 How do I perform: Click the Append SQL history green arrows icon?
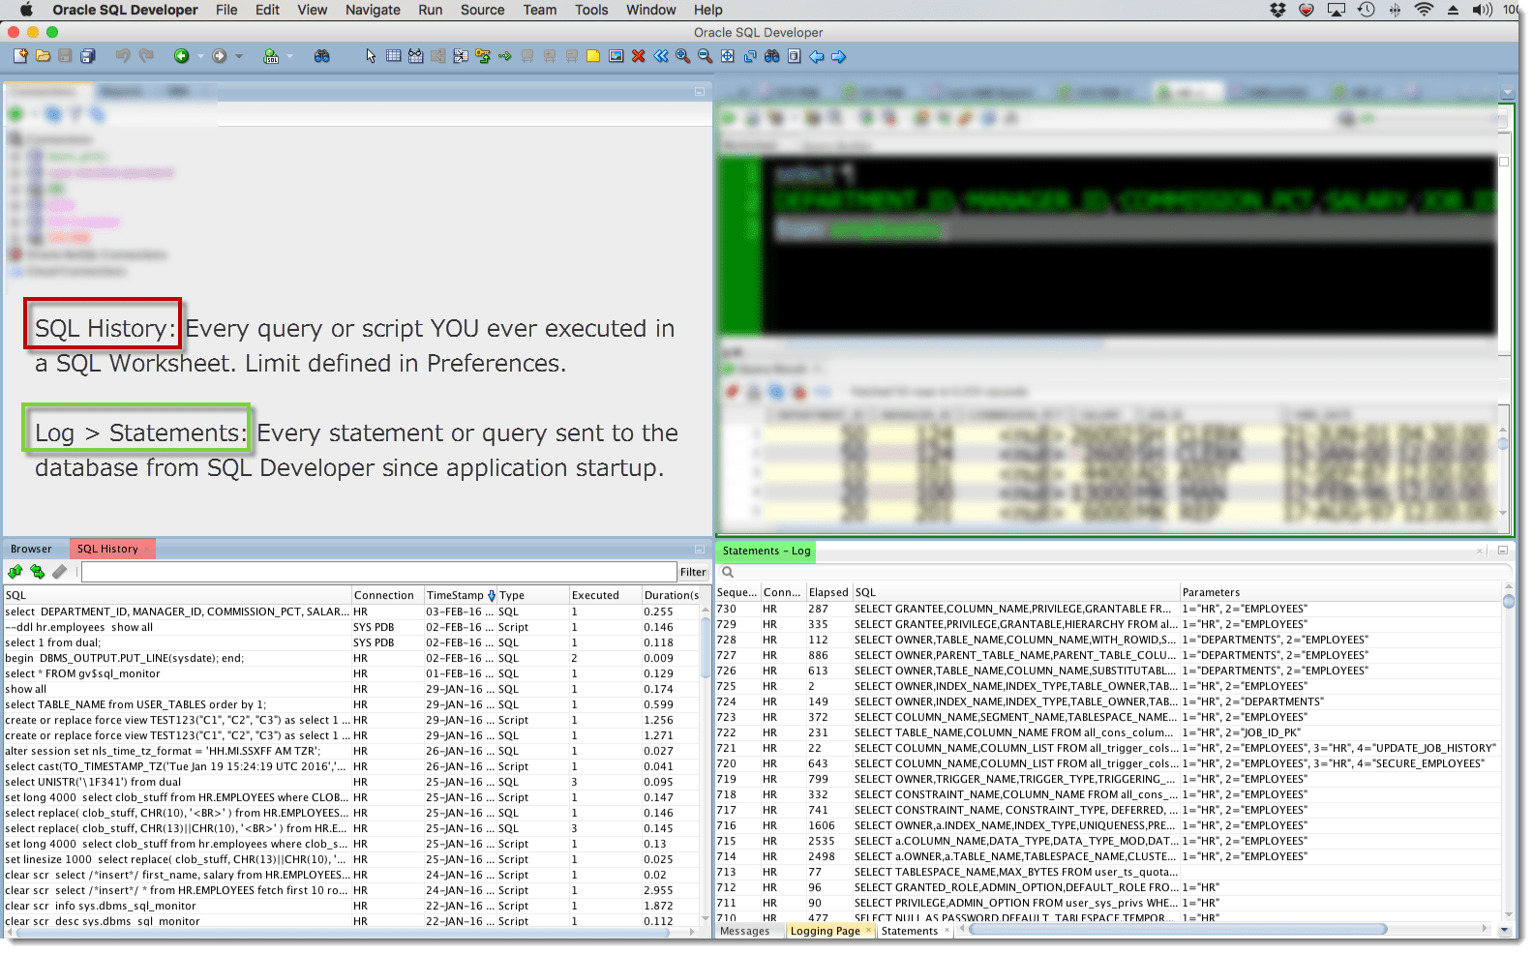(15, 572)
